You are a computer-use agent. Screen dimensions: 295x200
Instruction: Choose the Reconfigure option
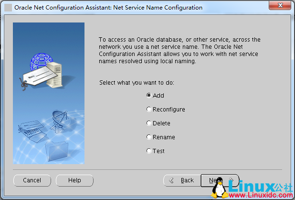(149, 109)
